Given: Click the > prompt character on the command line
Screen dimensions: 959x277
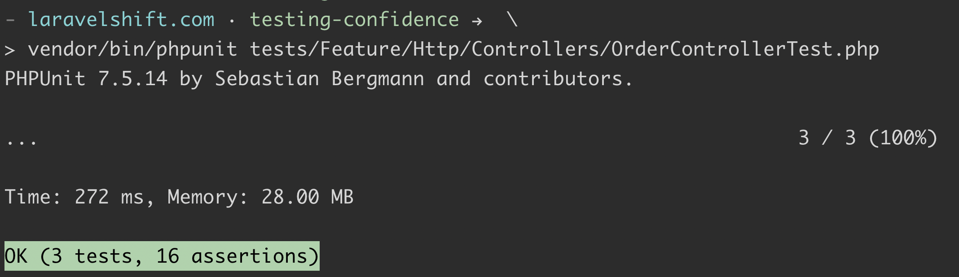Looking at the screenshot, I should pyautogui.click(x=10, y=50).
